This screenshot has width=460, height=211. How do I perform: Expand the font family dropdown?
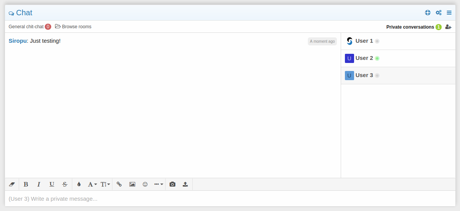click(92, 184)
